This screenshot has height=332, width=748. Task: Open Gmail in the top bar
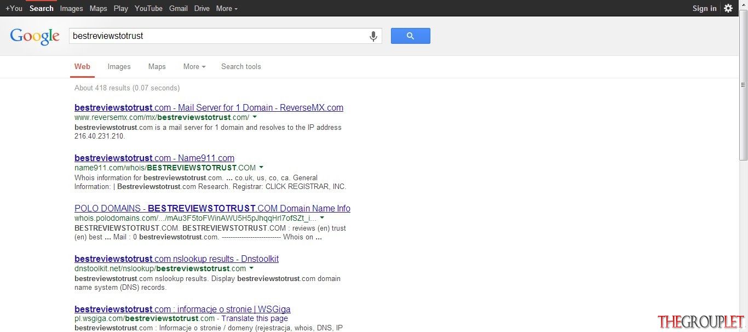[x=179, y=8]
